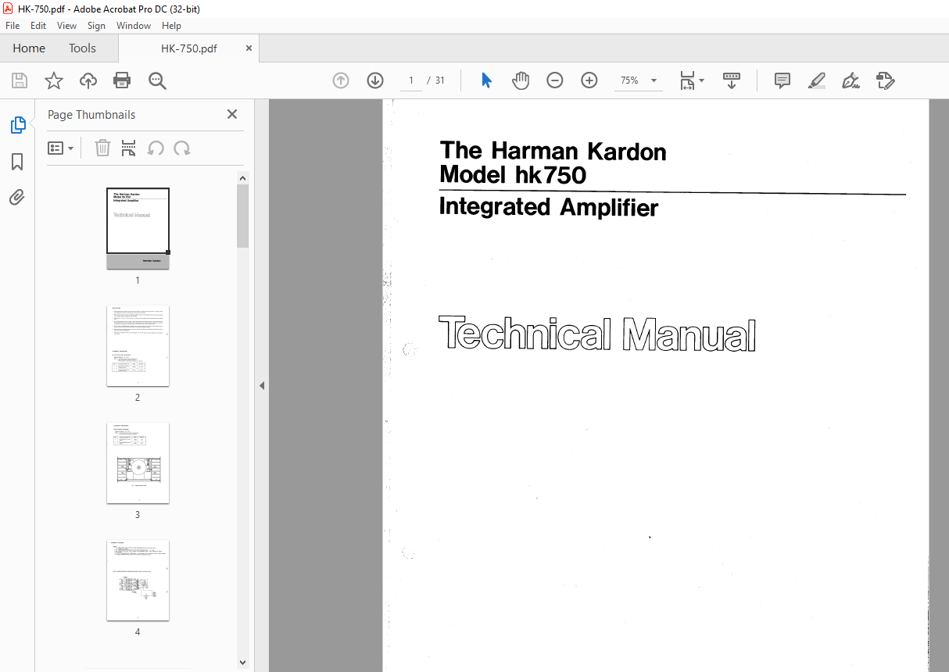Open the sign document pen tool

coord(851,80)
